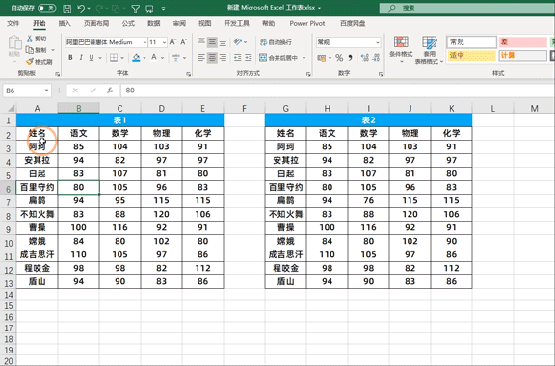
Task: Click increase decimal icon
Action: click(365, 58)
